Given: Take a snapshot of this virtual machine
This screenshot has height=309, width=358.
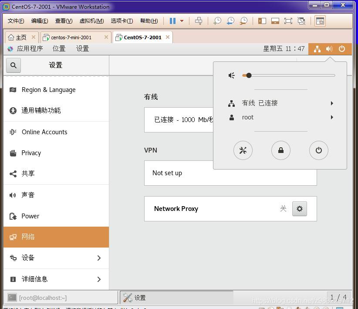Looking at the screenshot, I should coord(217,21).
